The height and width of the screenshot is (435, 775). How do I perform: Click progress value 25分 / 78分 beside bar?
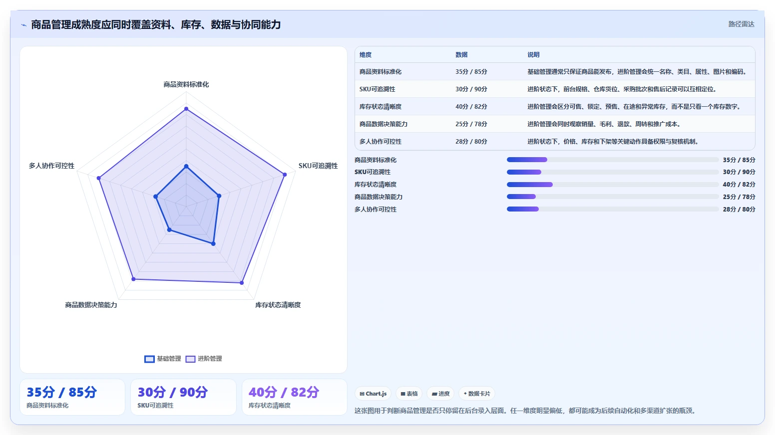pos(739,197)
